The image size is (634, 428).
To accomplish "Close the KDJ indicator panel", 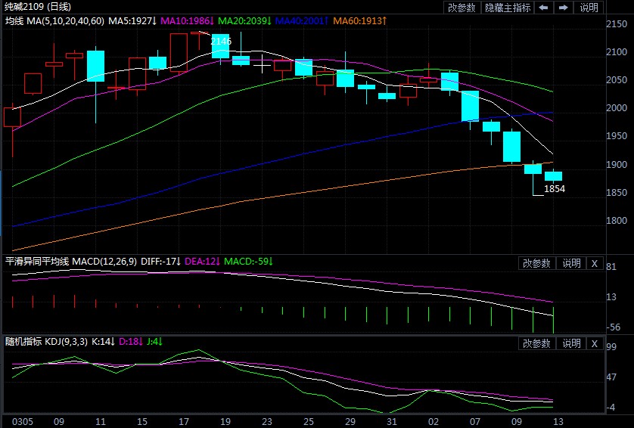I will 595,343.
